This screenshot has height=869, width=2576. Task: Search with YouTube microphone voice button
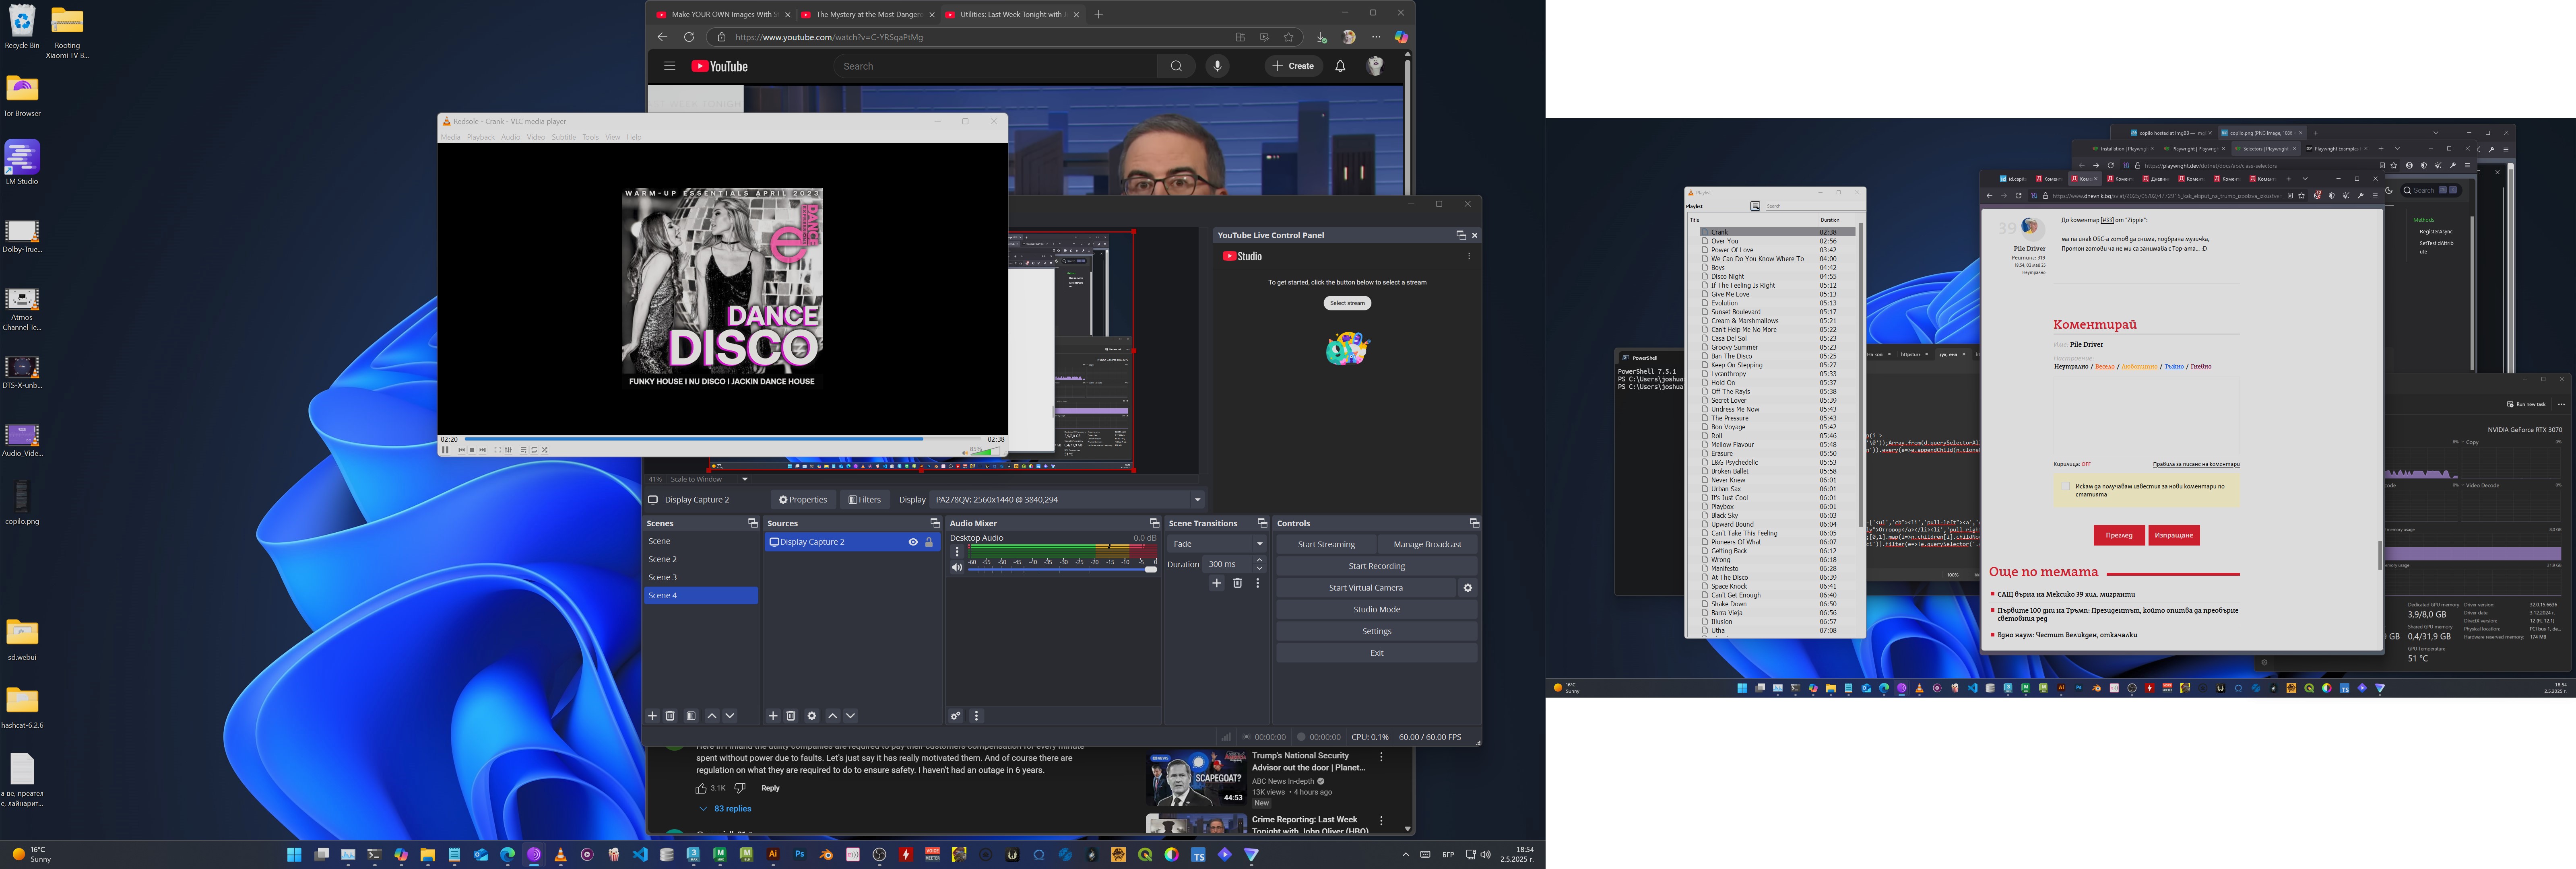pyautogui.click(x=1217, y=66)
